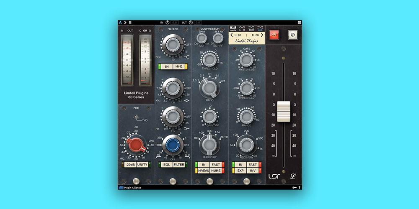The image size is (419, 209).
Task: Open the help question mark
Action: coord(299,188)
